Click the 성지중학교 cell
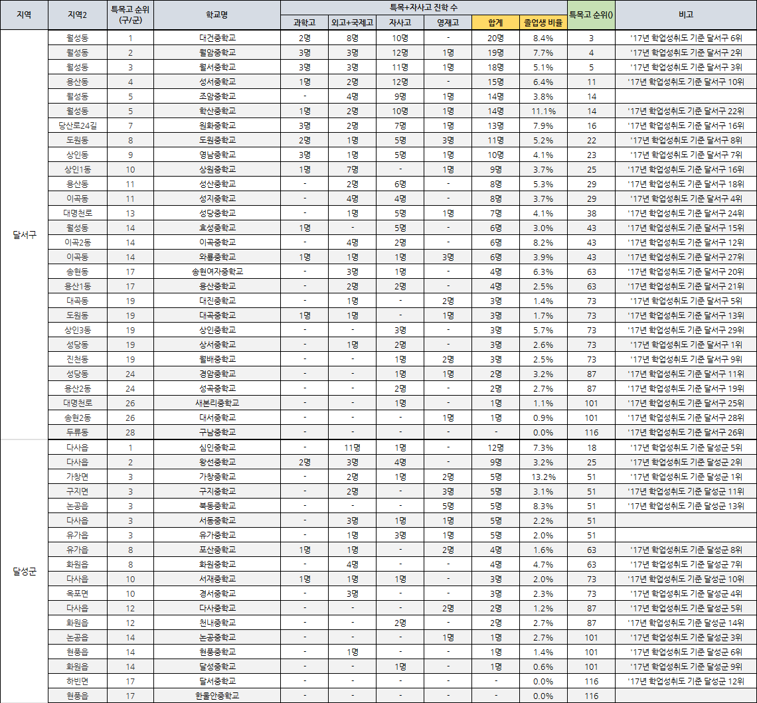Viewport: 757px width, 703px height. point(216,198)
